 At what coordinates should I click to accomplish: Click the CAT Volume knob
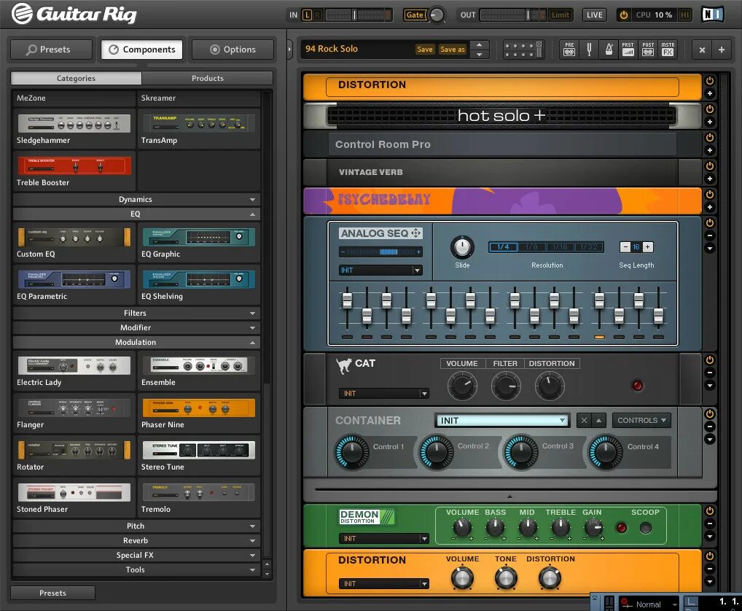click(x=462, y=386)
